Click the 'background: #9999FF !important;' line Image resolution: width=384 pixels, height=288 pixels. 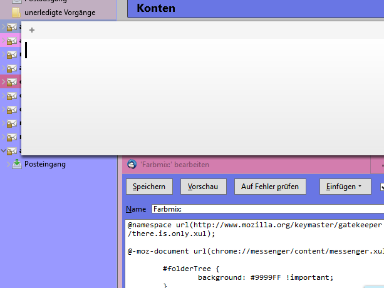(x=266, y=277)
